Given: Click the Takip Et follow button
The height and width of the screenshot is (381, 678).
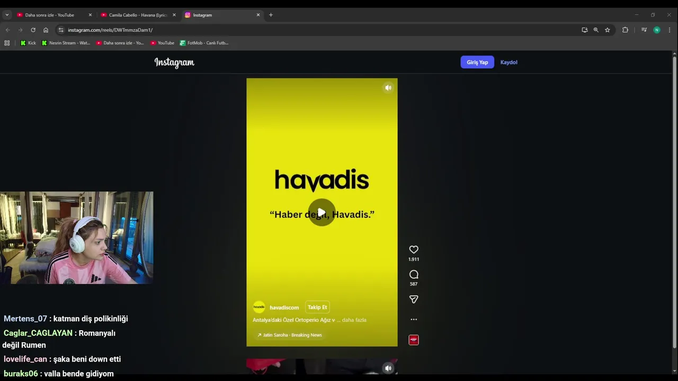Looking at the screenshot, I should (x=317, y=307).
